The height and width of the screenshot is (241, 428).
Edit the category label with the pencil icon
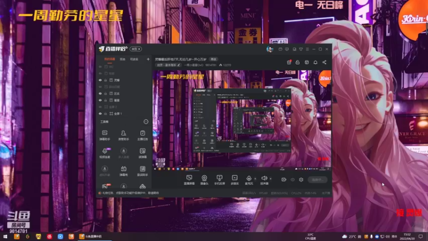179,65
